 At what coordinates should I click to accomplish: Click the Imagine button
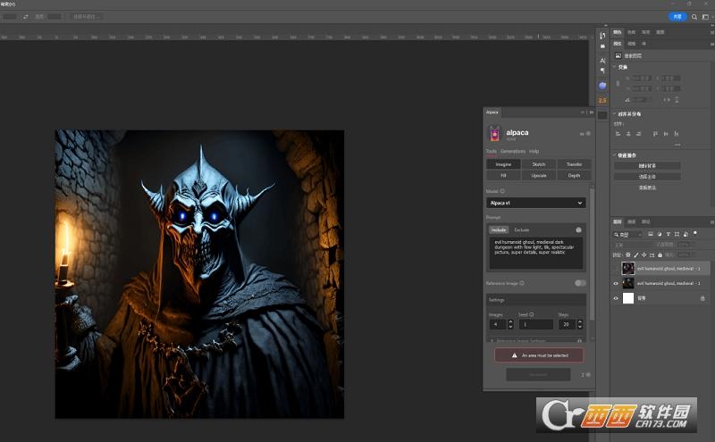tap(503, 164)
